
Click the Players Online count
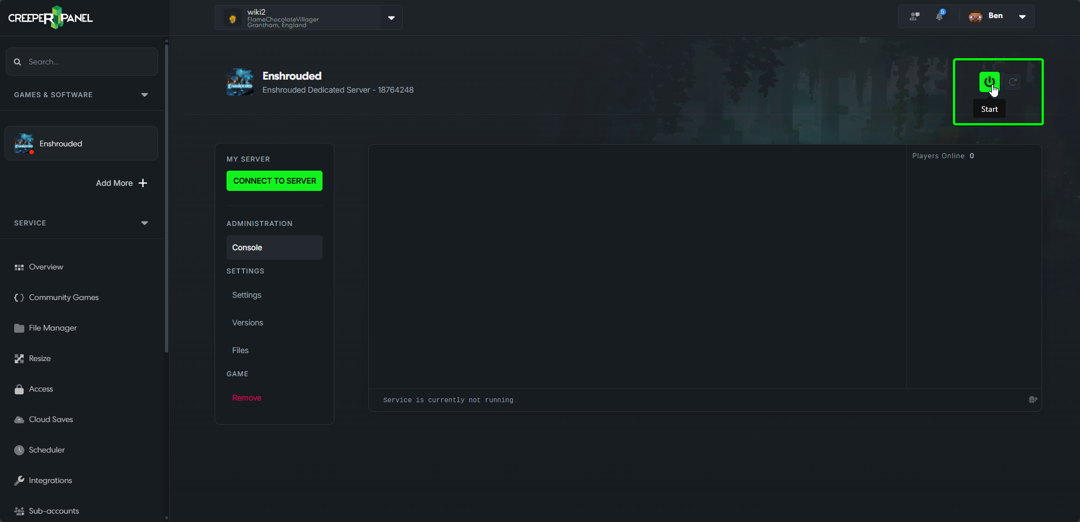972,156
